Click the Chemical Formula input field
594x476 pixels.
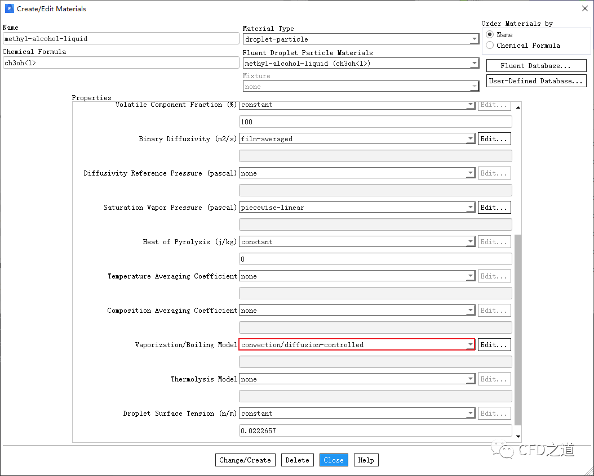[121, 63]
